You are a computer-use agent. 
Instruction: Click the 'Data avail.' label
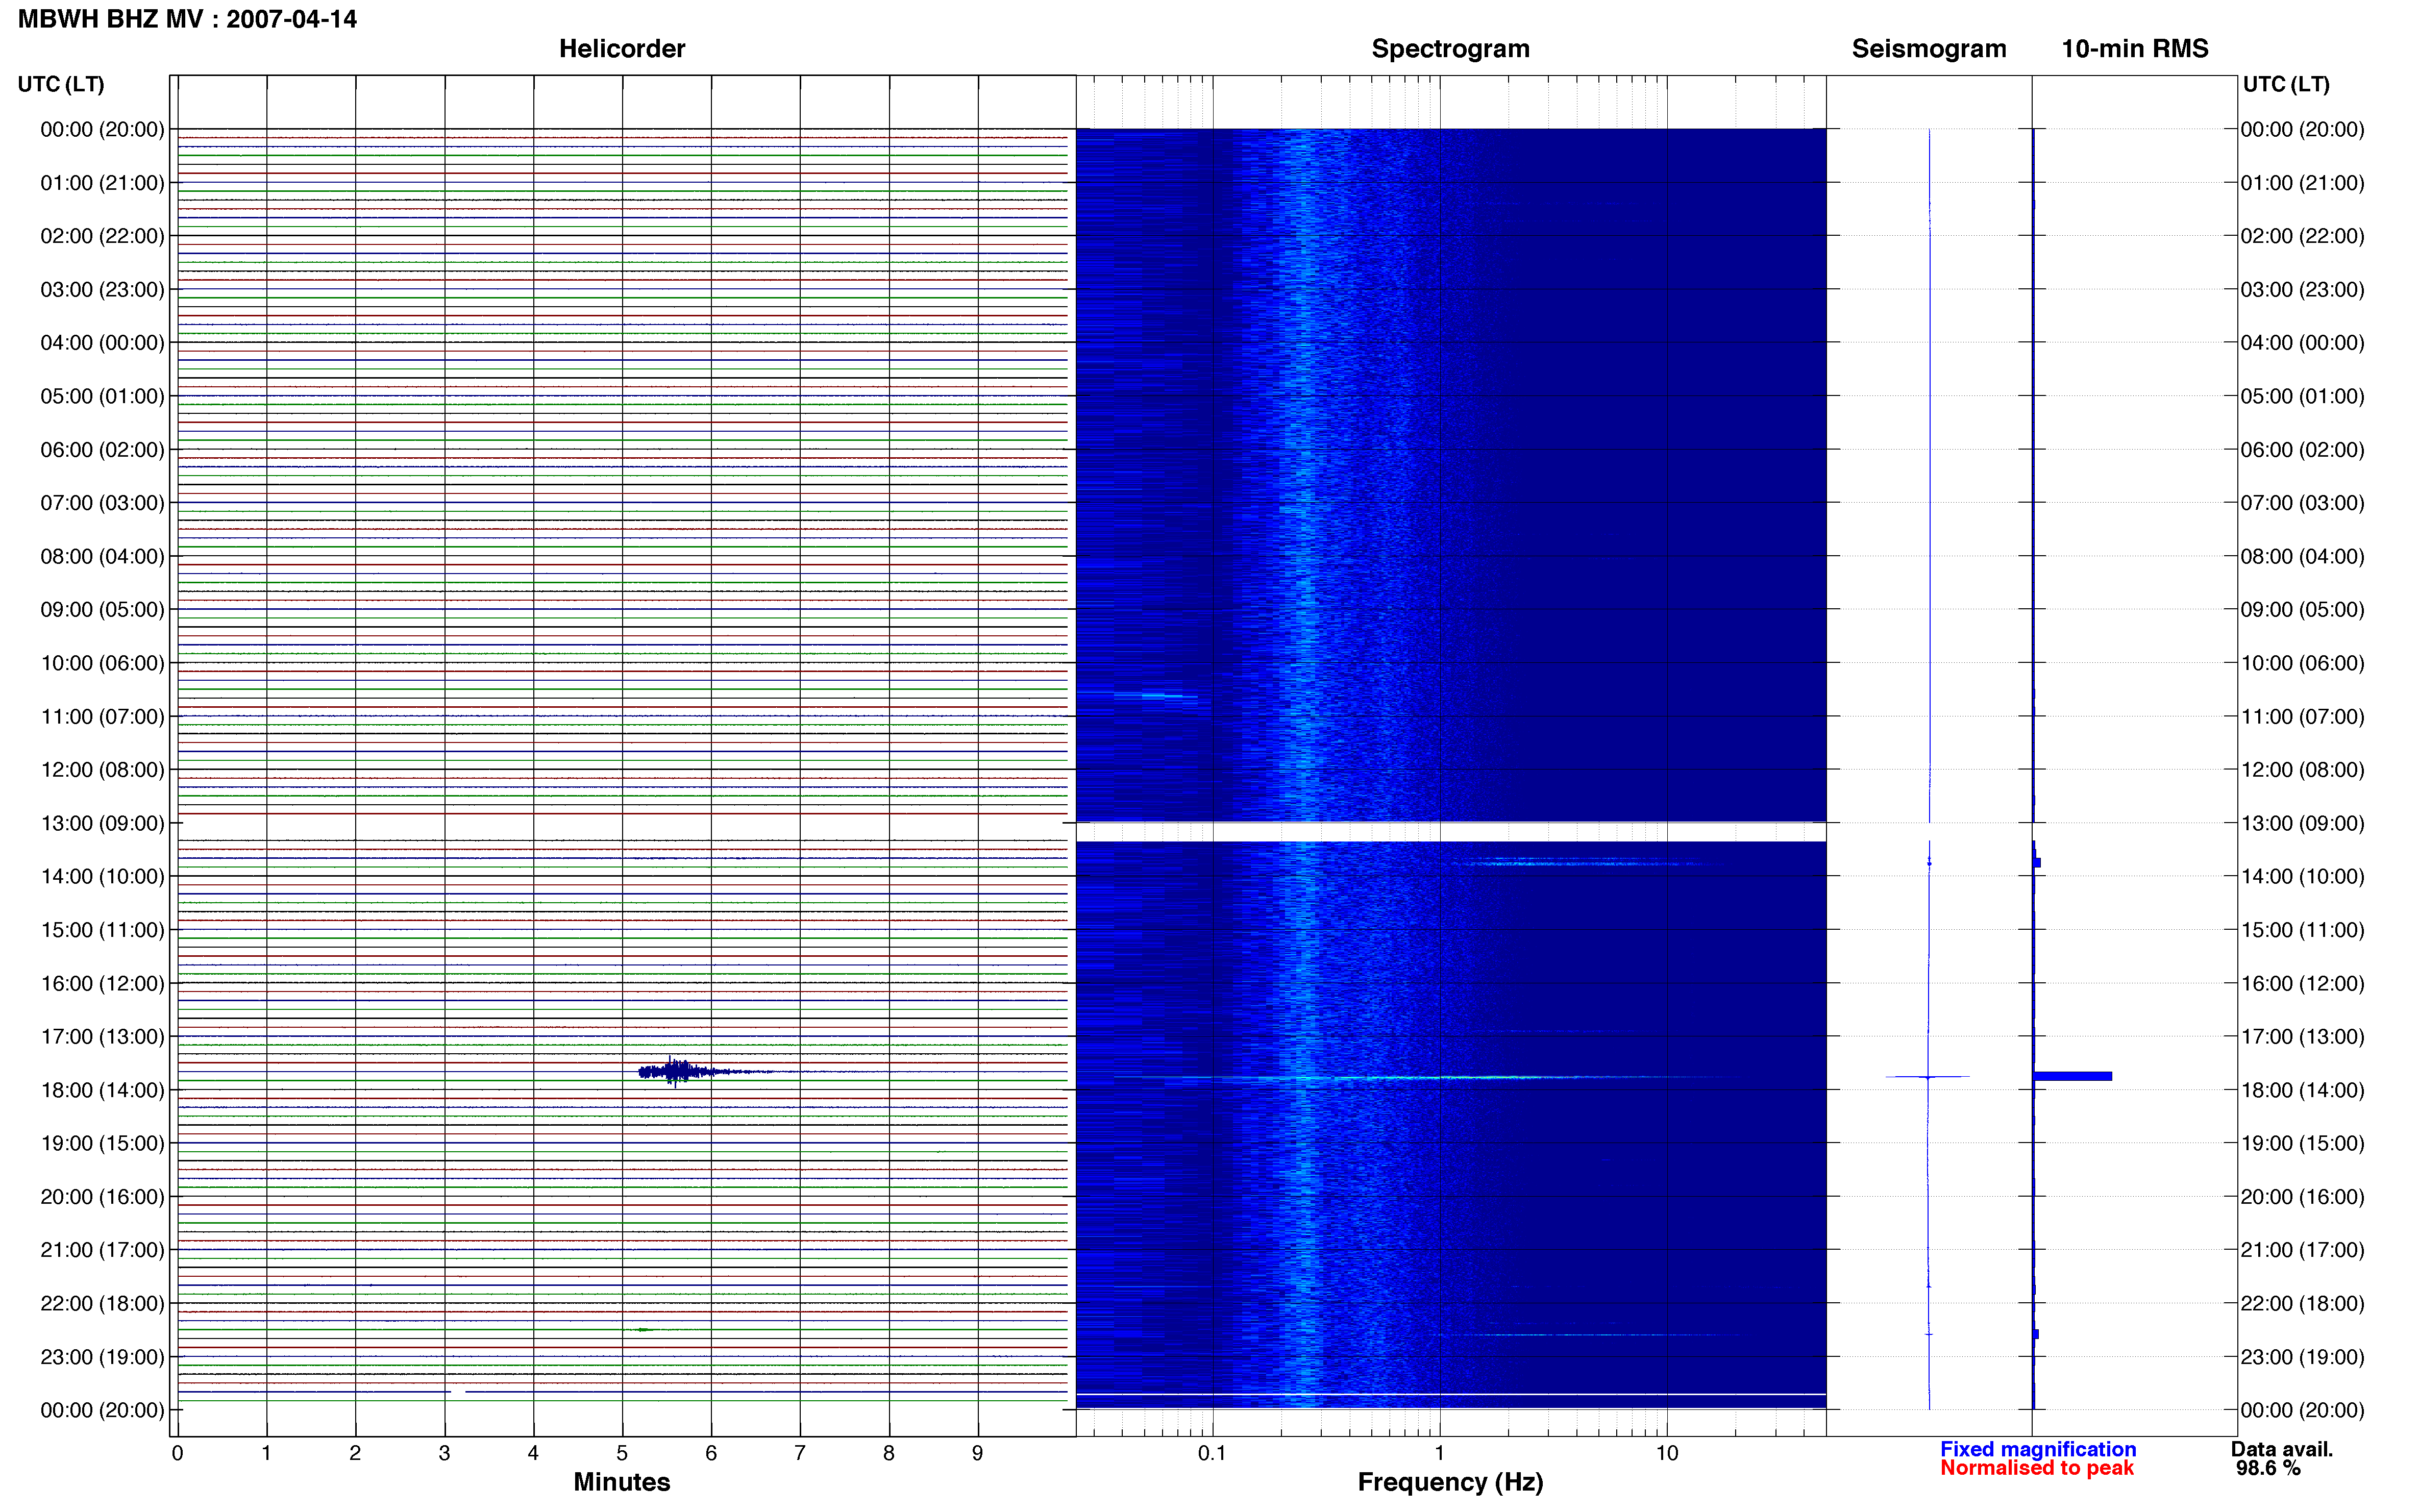2281,1449
